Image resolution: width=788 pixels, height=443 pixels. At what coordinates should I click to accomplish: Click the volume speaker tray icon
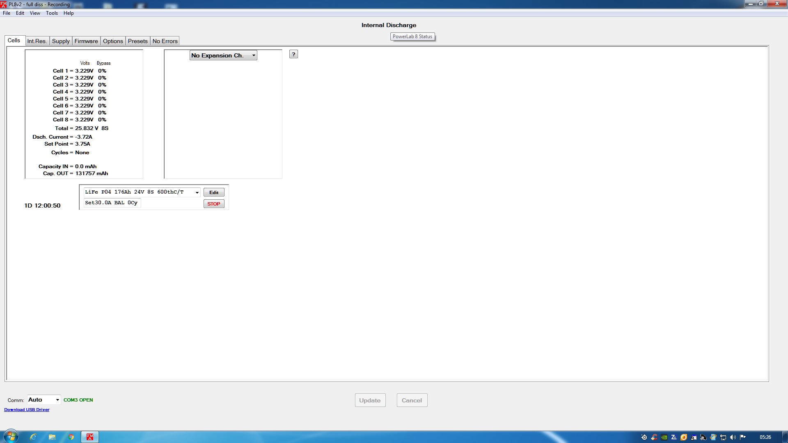(x=733, y=437)
